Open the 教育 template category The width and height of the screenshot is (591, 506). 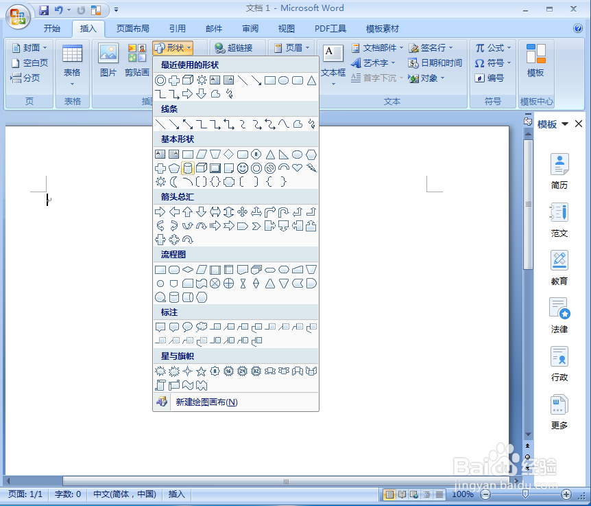pyautogui.click(x=559, y=268)
